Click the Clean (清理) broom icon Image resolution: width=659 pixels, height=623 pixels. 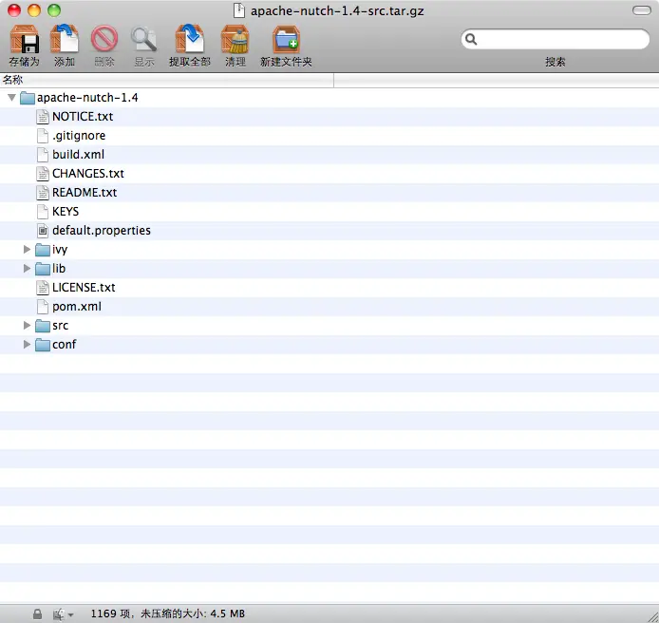pyautogui.click(x=235, y=39)
